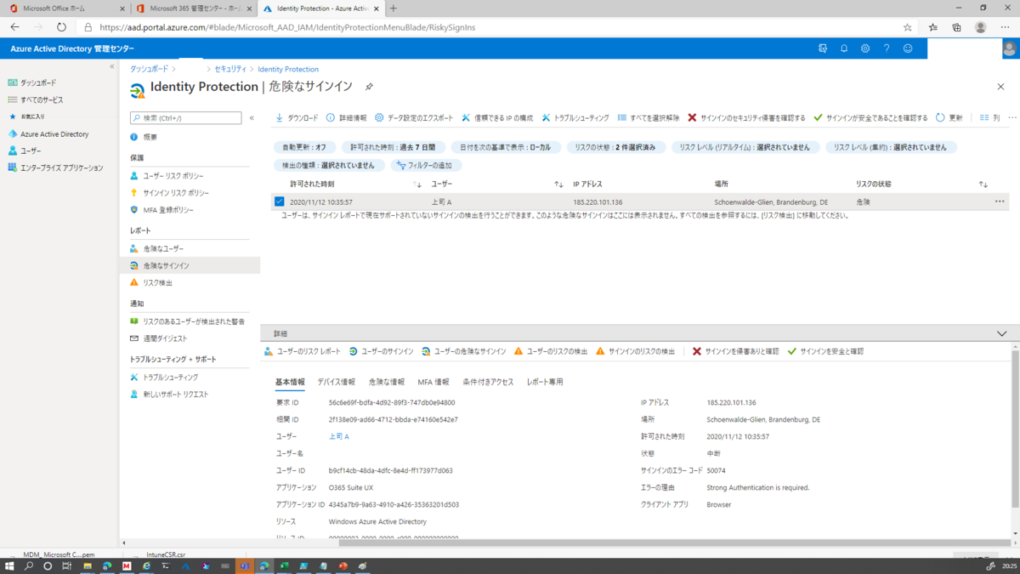Click すべてを選択解除 toolbar item

649,118
